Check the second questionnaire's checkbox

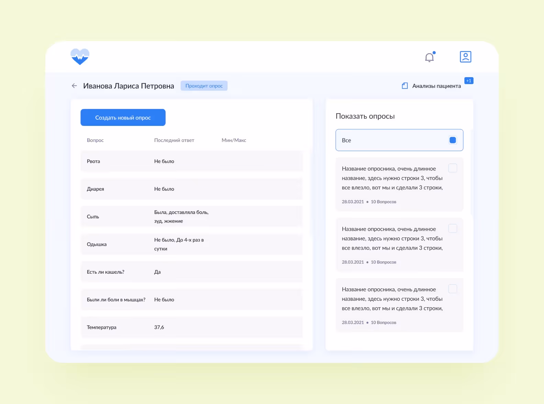point(453,228)
